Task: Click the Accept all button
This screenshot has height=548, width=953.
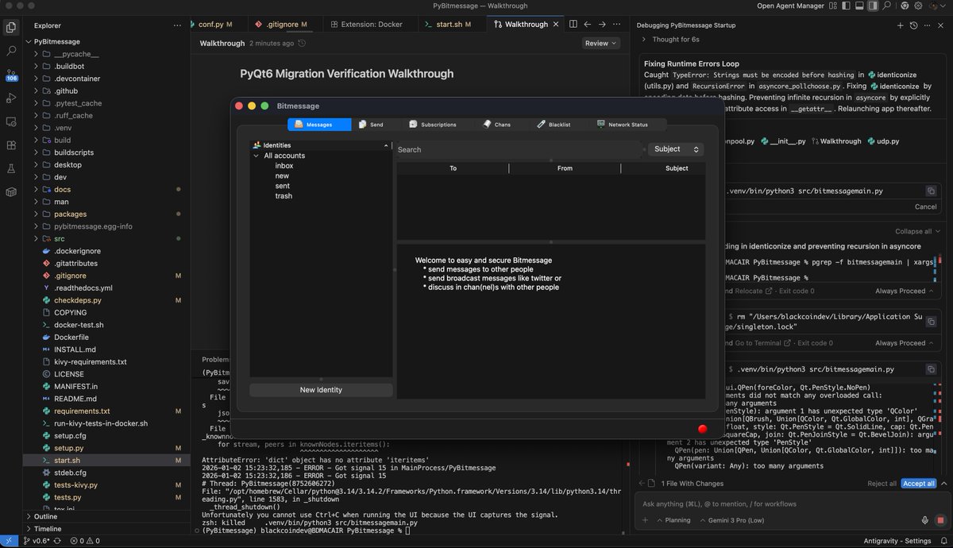Action: (x=919, y=483)
